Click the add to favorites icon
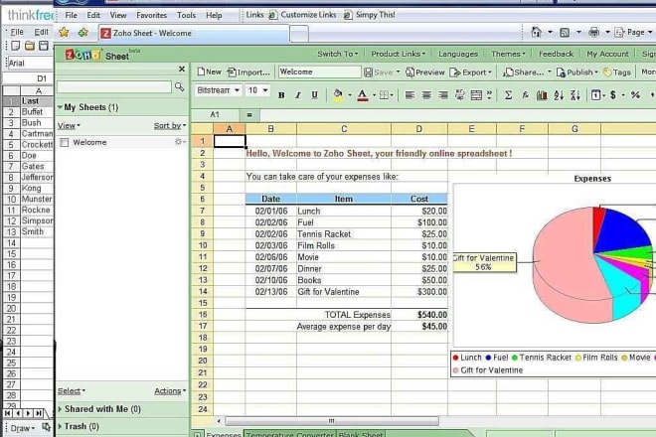The width and height of the screenshot is (656, 437). pos(82,32)
